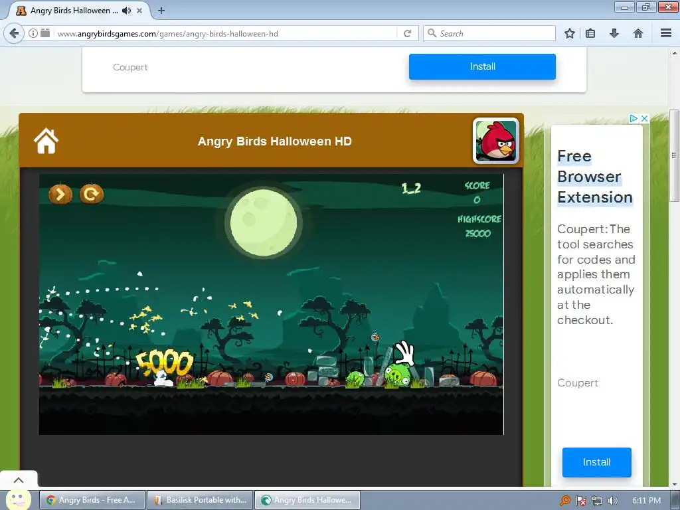Viewport: 680px width, 510px height.
Task: Click the level 1_2 indicator
Action: click(411, 188)
